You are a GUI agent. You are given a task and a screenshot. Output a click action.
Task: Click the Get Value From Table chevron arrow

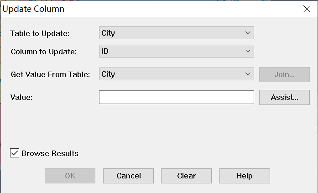(248, 74)
